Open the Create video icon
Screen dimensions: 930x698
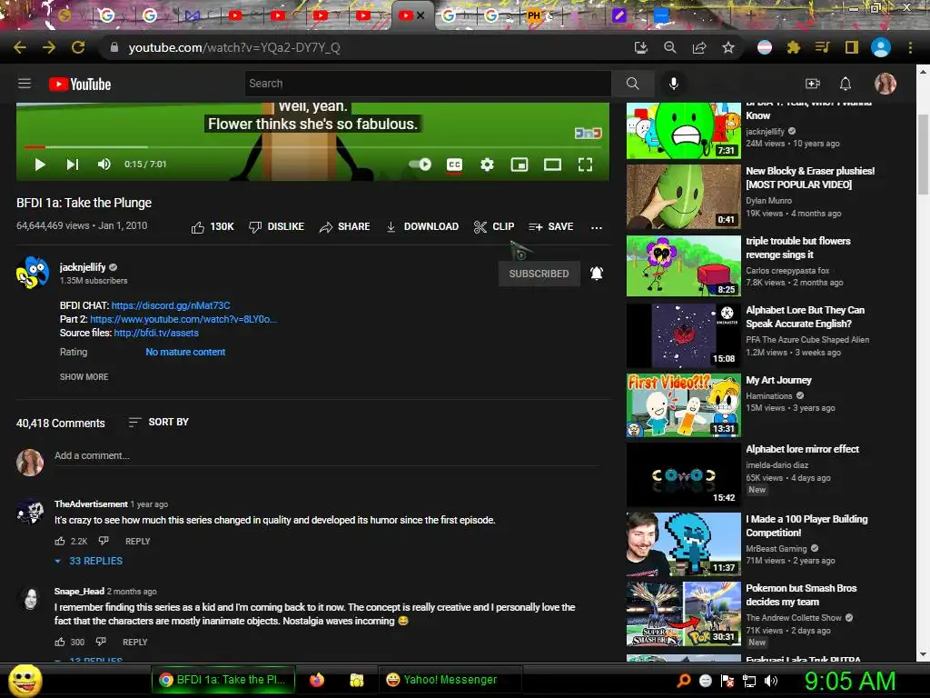pos(813,84)
